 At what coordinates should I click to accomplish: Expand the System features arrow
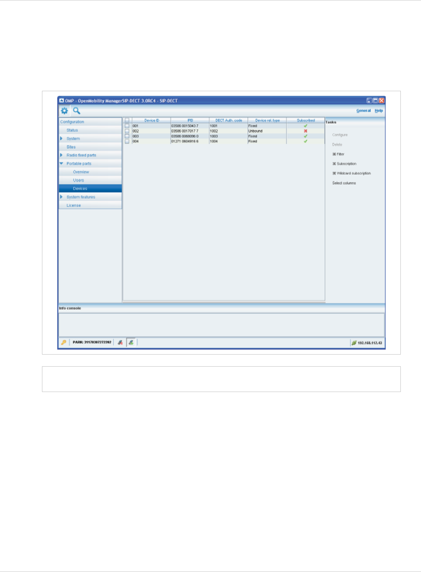[61, 197]
